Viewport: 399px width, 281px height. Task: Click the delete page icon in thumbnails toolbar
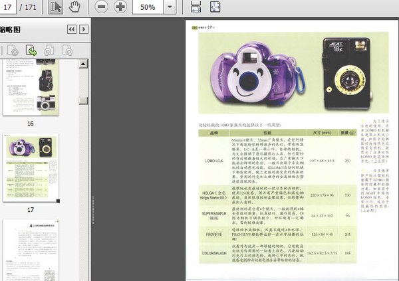click(x=13, y=50)
